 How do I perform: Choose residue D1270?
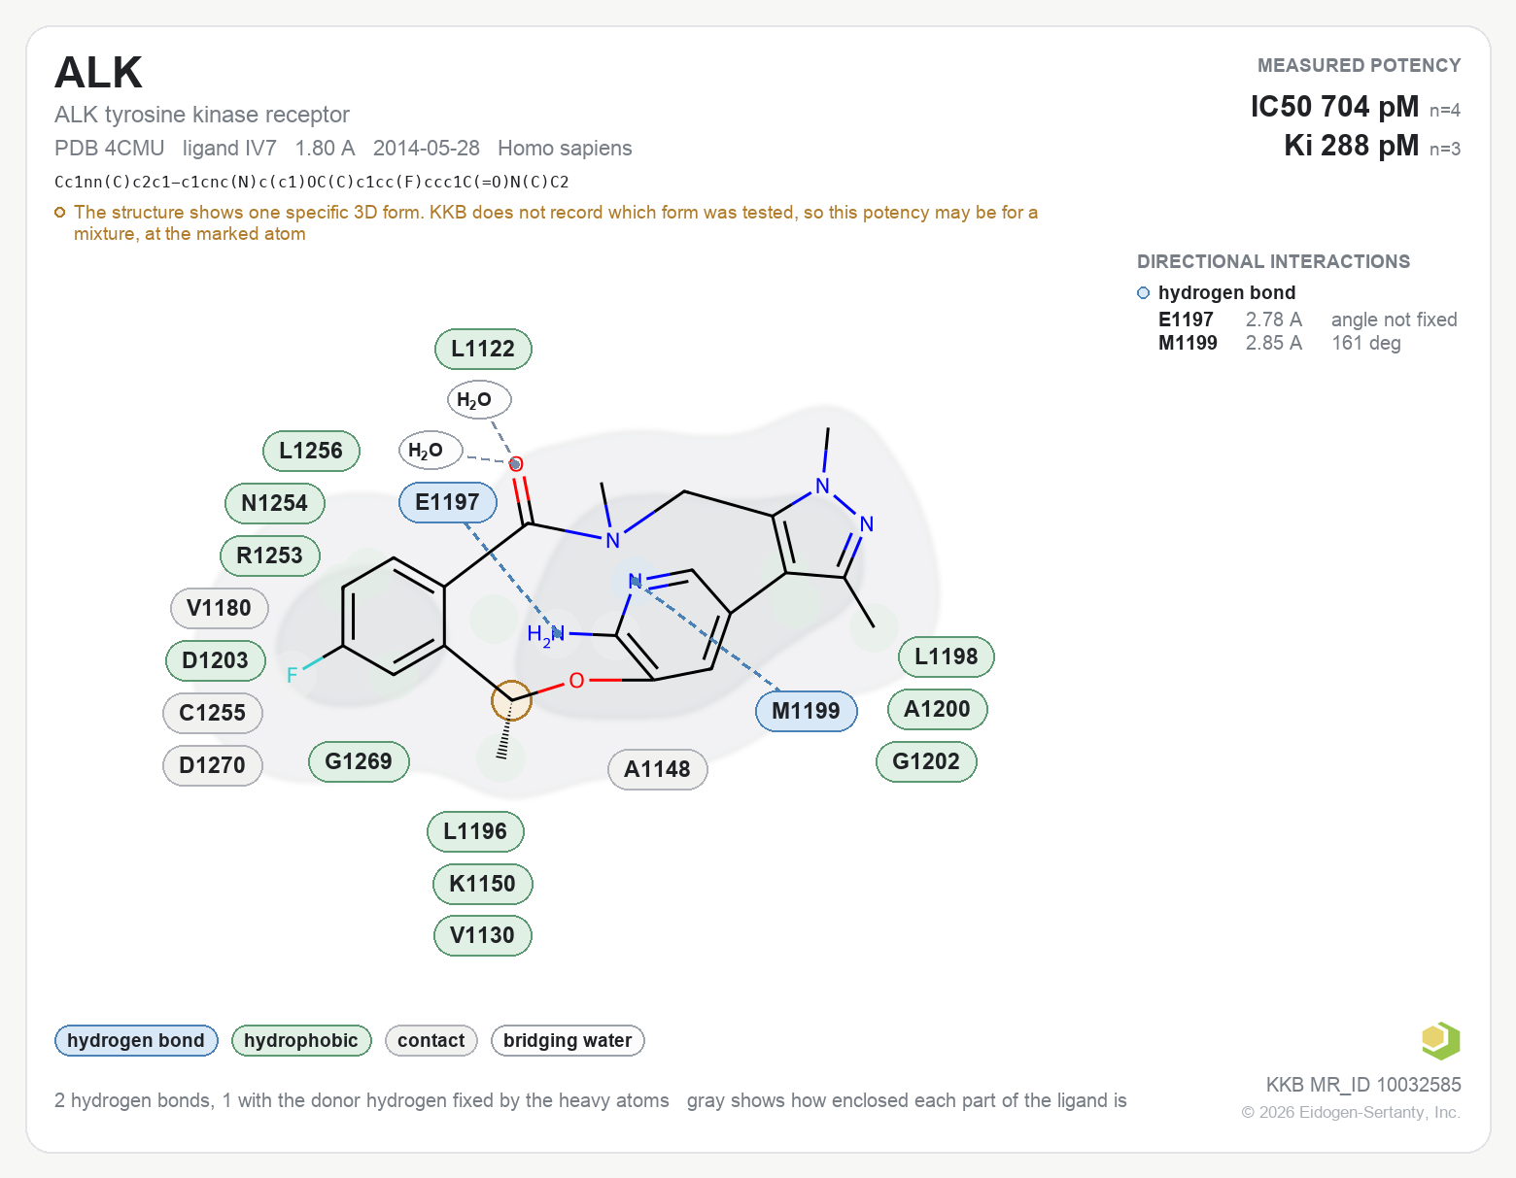[213, 765]
